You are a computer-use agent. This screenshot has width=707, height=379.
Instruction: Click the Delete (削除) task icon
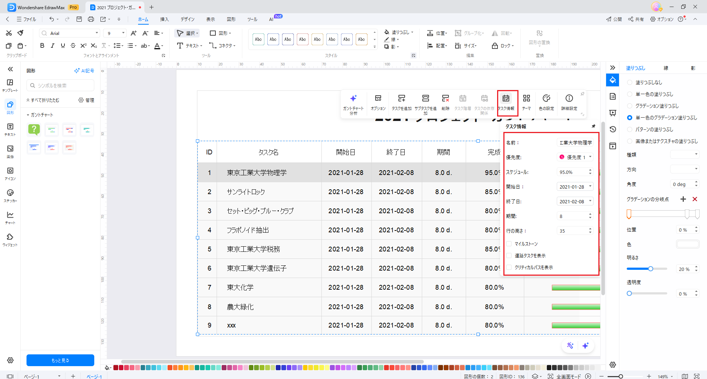[x=445, y=99]
